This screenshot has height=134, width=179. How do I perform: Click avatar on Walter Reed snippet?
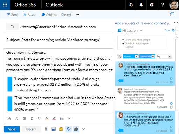[120, 90]
